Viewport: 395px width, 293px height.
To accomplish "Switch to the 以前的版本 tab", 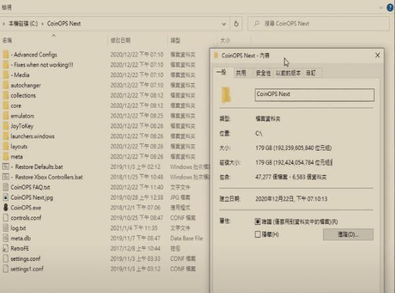I will pos(288,73).
